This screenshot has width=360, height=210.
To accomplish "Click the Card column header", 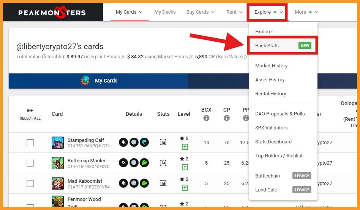I will click(x=57, y=114).
